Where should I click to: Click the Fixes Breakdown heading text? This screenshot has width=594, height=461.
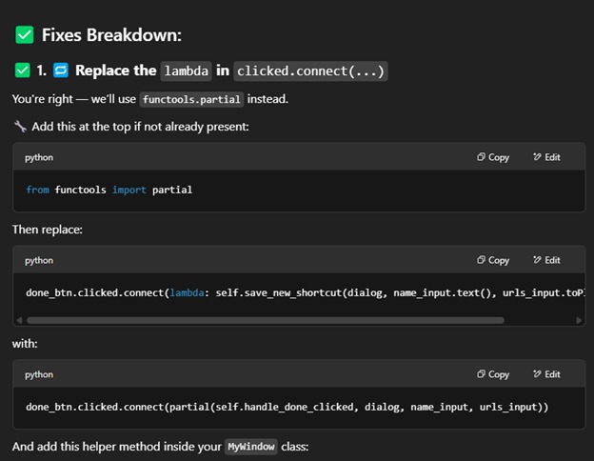(x=111, y=35)
